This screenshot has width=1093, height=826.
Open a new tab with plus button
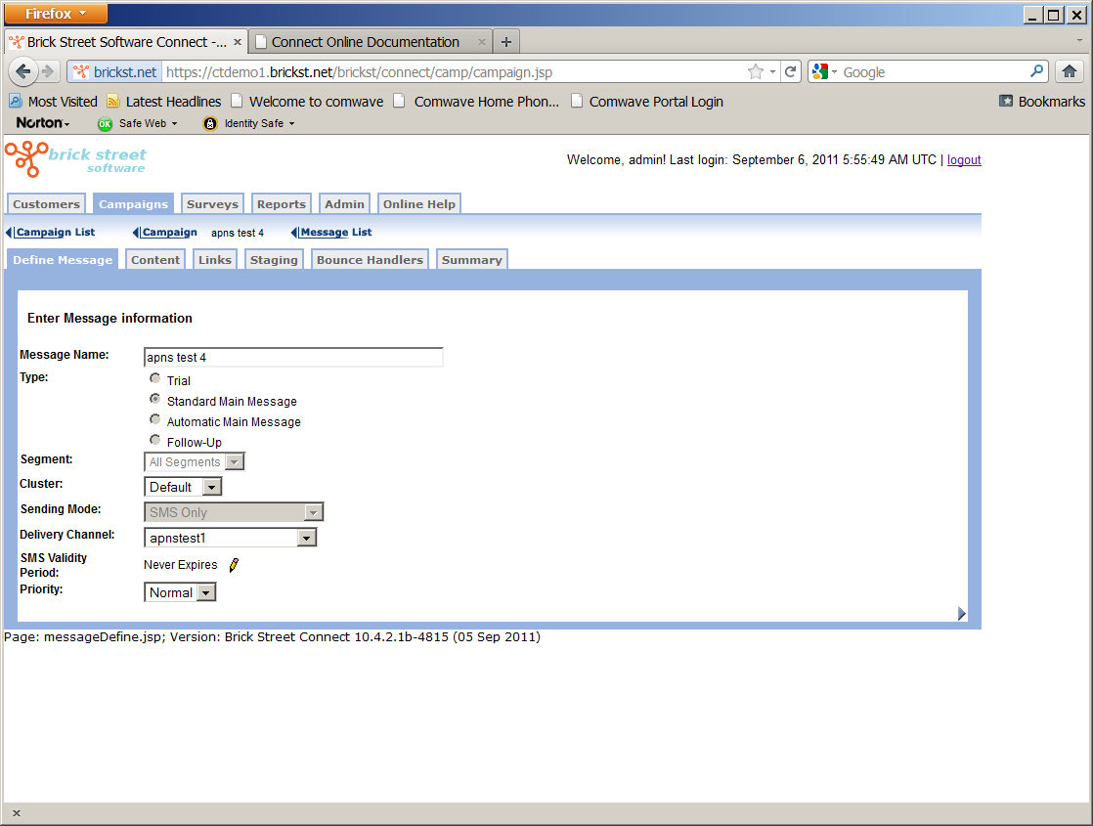coord(505,42)
